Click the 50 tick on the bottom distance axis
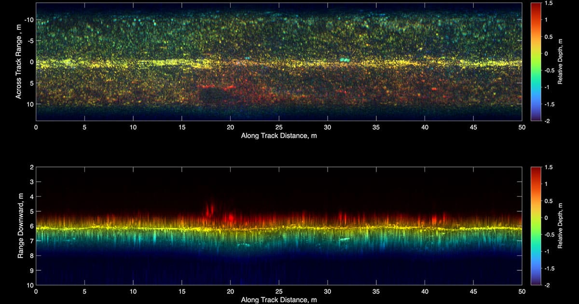This screenshot has height=304, width=579. (x=522, y=291)
